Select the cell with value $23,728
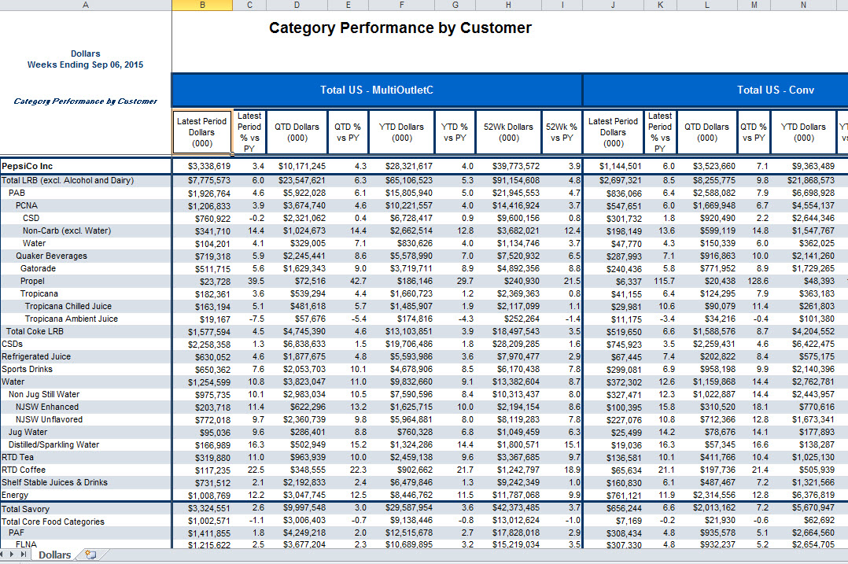 point(202,281)
